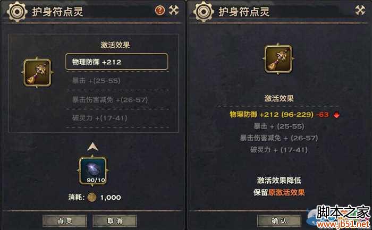Click the gold coin icon beside 消耗
Screen dimensions: 372x230
point(92,197)
